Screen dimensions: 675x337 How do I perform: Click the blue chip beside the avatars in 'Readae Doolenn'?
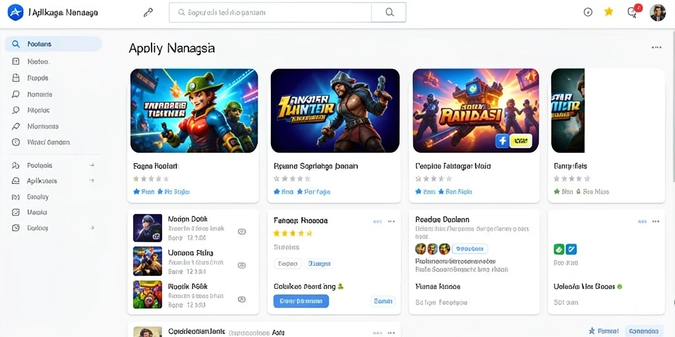469,248
